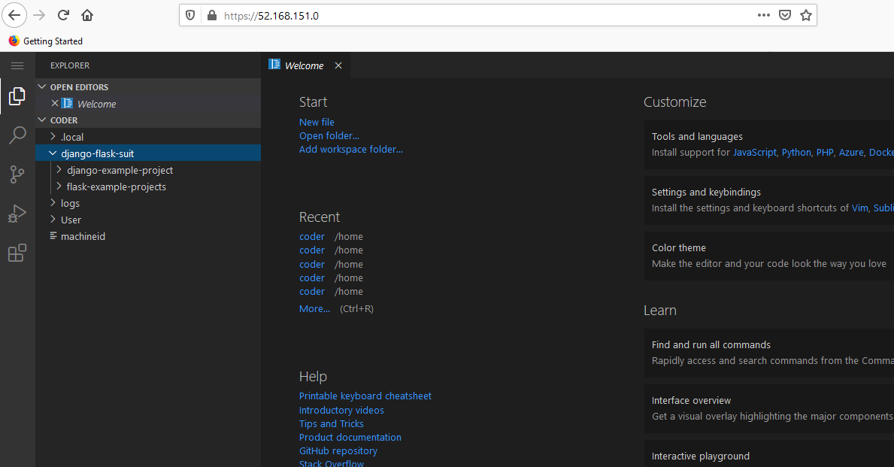Install Python language support
The height and width of the screenshot is (467, 894).
click(796, 152)
